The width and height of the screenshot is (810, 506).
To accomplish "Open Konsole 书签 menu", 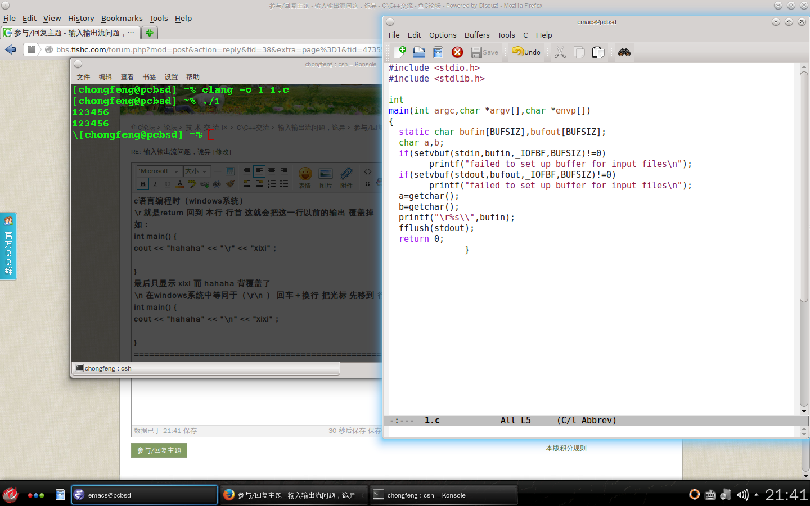I will pyautogui.click(x=149, y=77).
